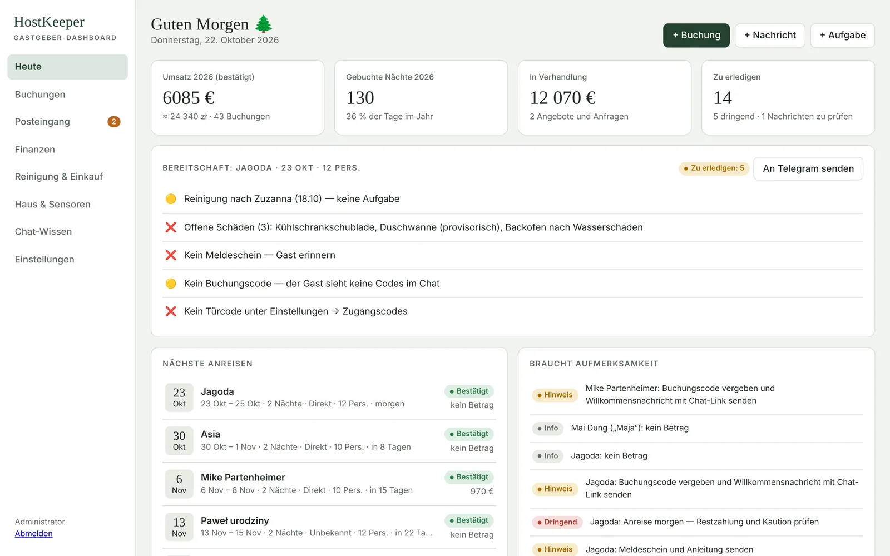The height and width of the screenshot is (556, 890).
Task: Click the Zu erledigen: 5 badge
Action: tap(714, 168)
